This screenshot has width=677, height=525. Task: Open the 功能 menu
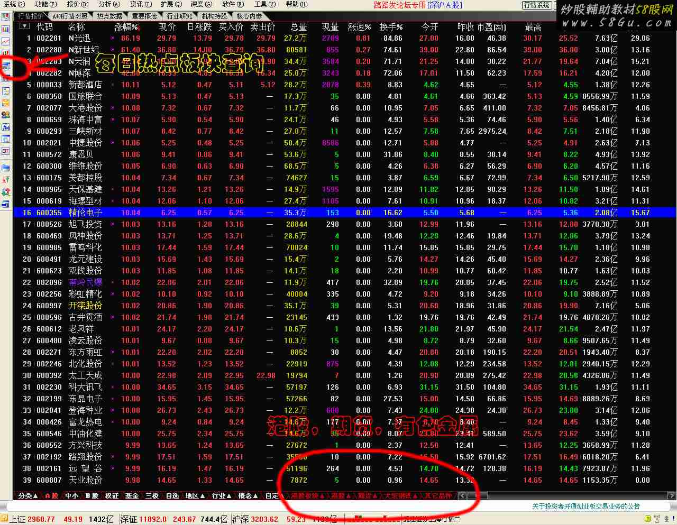click(45, 4)
